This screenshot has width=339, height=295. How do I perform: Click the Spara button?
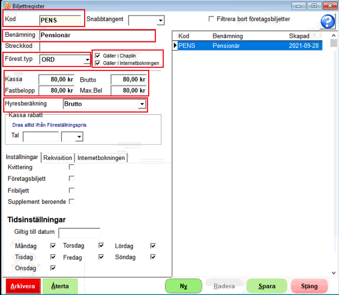click(x=267, y=286)
